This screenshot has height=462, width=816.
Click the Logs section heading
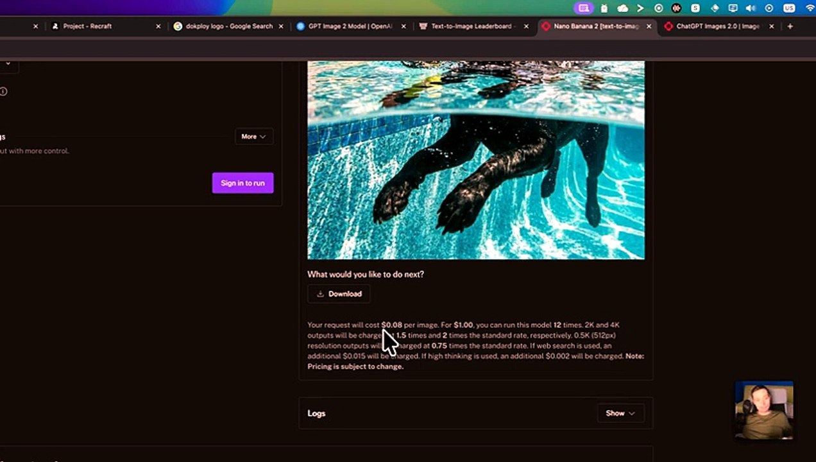click(316, 413)
